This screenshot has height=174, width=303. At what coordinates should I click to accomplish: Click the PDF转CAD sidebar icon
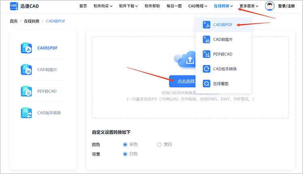[26, 91]
